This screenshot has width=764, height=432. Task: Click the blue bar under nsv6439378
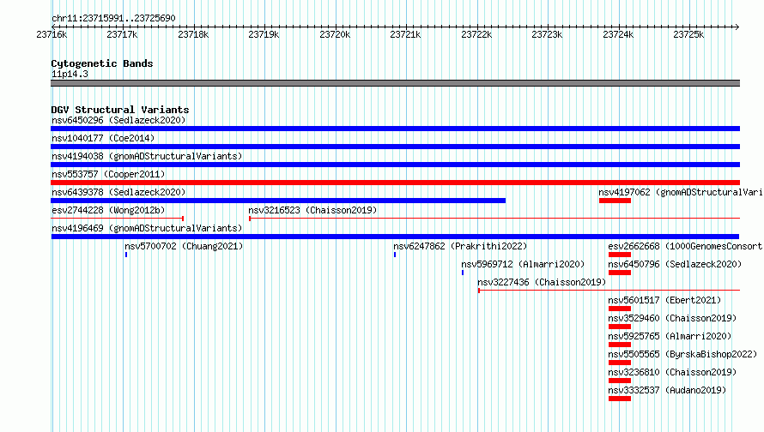(278, 201)
